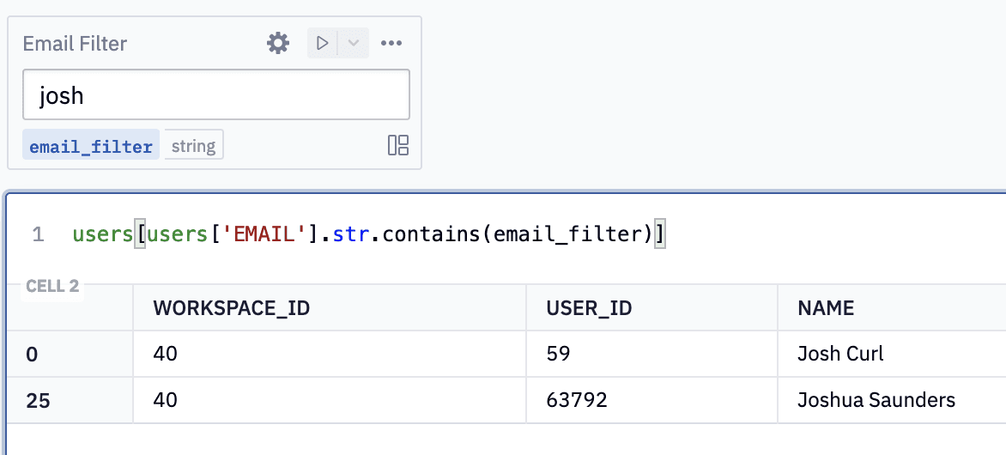This screenshot has height=455, width=1006.
Task: Click the email filter text input
Action: click(x=215, y=94)
